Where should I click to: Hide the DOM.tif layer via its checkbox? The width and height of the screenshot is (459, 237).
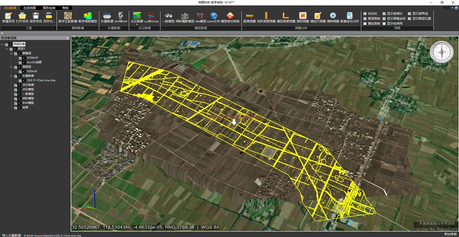point(20,58)
